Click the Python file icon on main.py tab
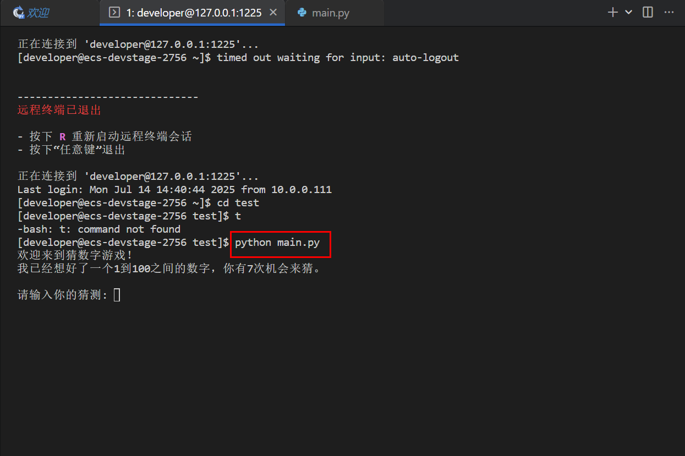685x456 pixels. tap(302, 13)
